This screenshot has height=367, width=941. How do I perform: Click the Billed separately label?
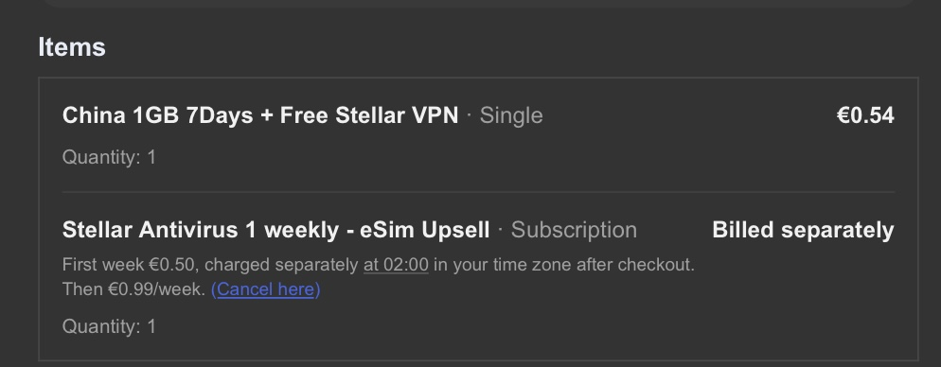[803, 230]
